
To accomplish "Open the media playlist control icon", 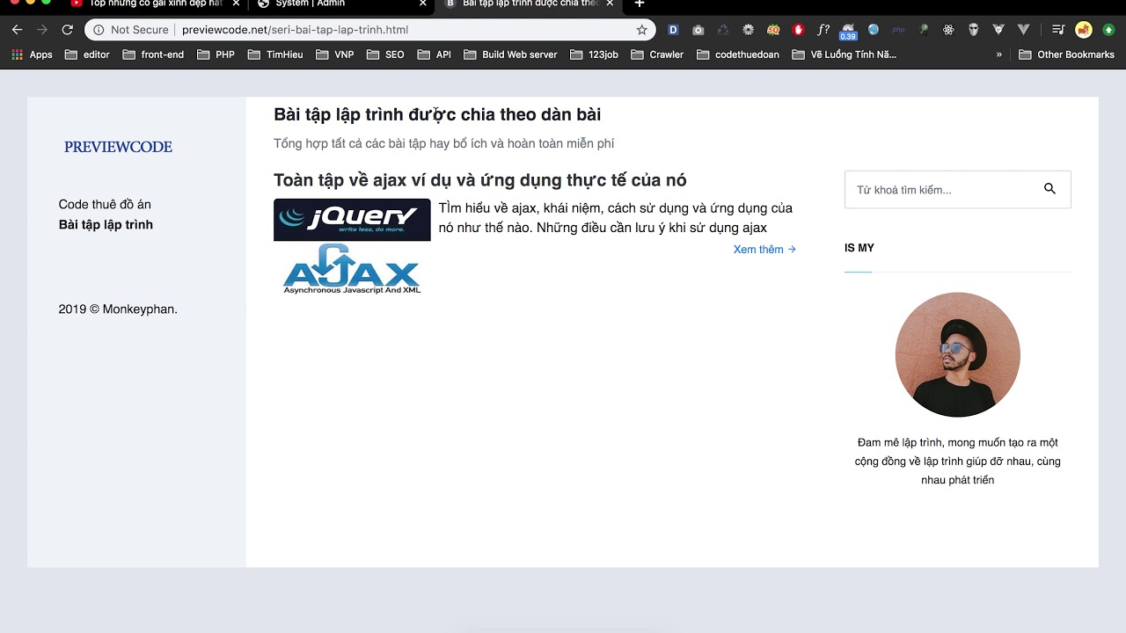I will point(1058,30).
